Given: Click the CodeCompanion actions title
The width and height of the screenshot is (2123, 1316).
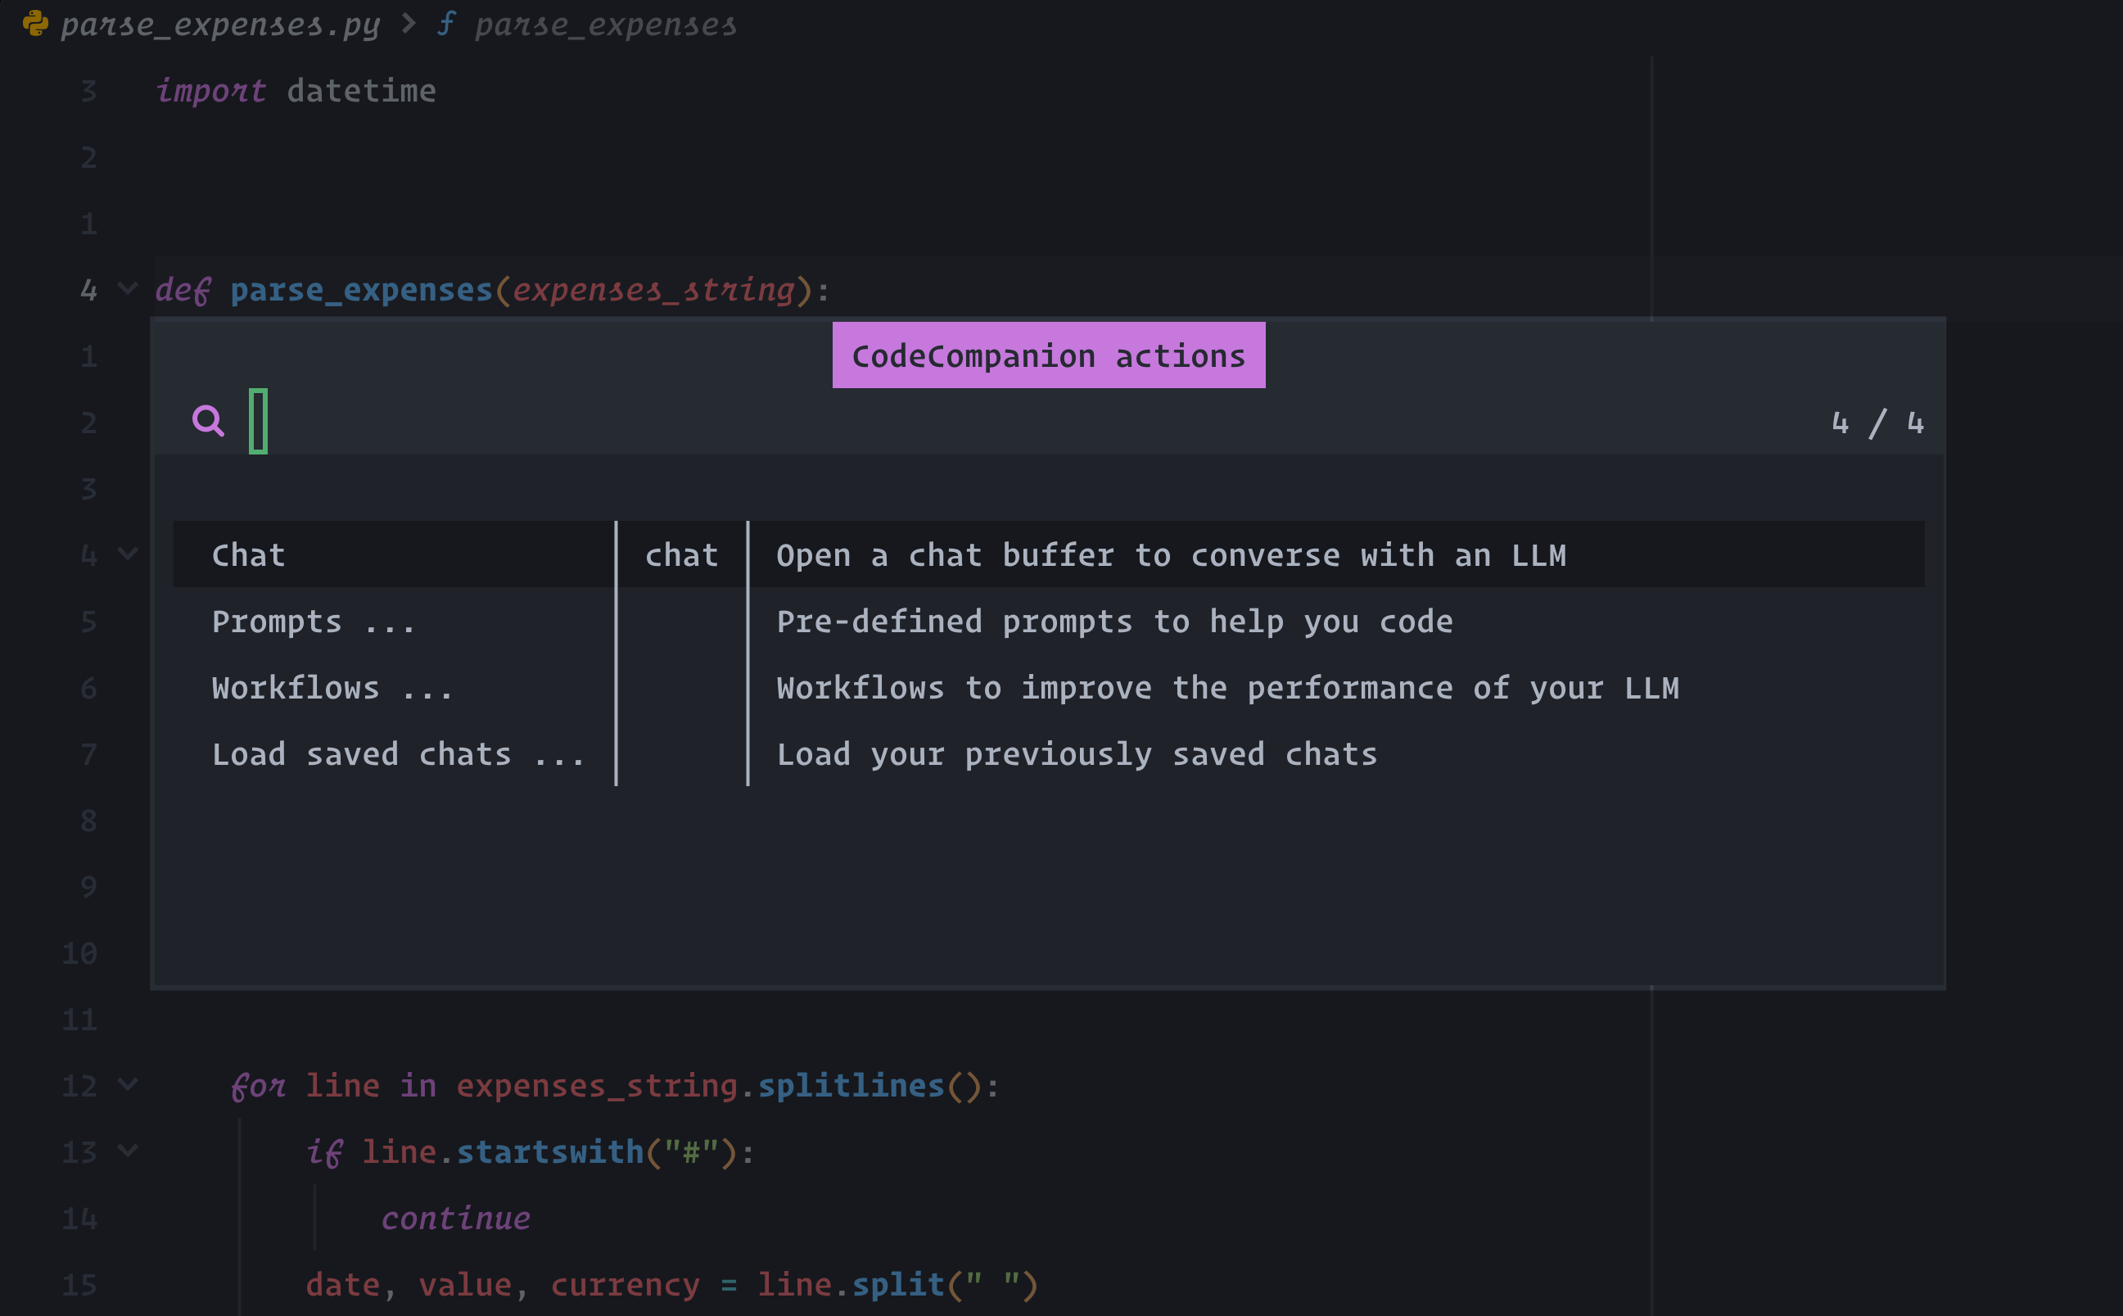Looking at the screenshot, I should 1049,355.
